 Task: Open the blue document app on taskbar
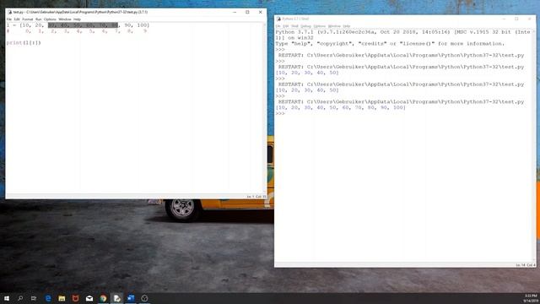click(131, 298)
